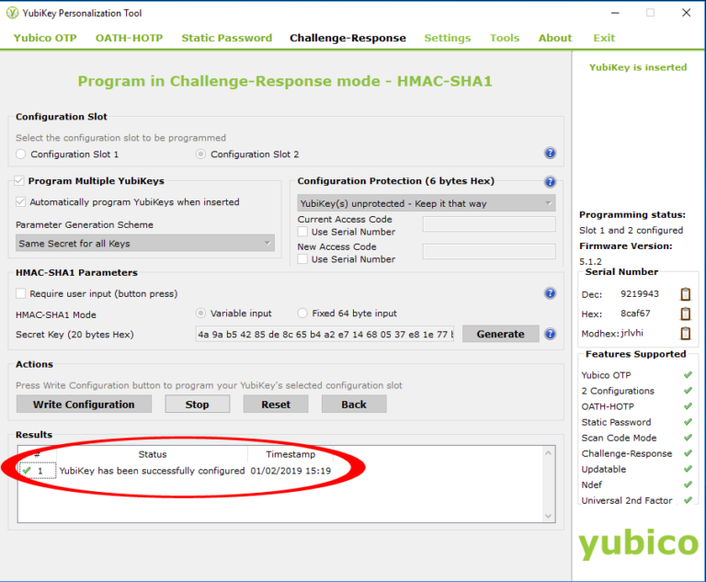Click the Back button
Viewport: 706px width, 582px height.
pos(354,404)
